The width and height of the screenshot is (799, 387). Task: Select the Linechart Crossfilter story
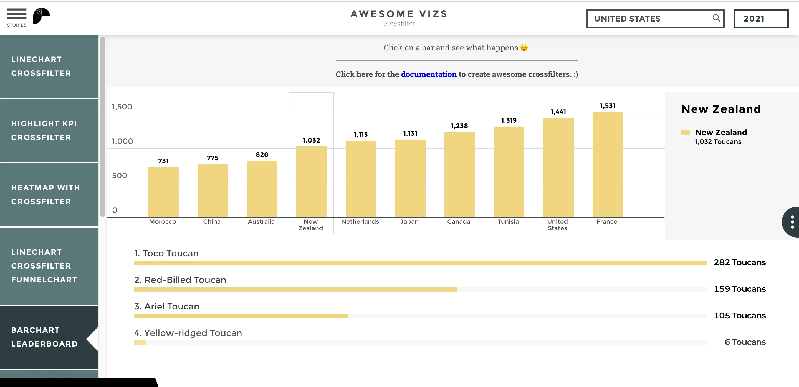(49, 66)
